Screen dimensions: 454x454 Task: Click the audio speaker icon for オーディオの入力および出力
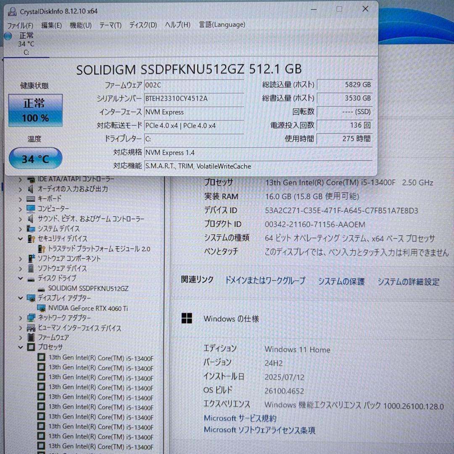point(31,189)
